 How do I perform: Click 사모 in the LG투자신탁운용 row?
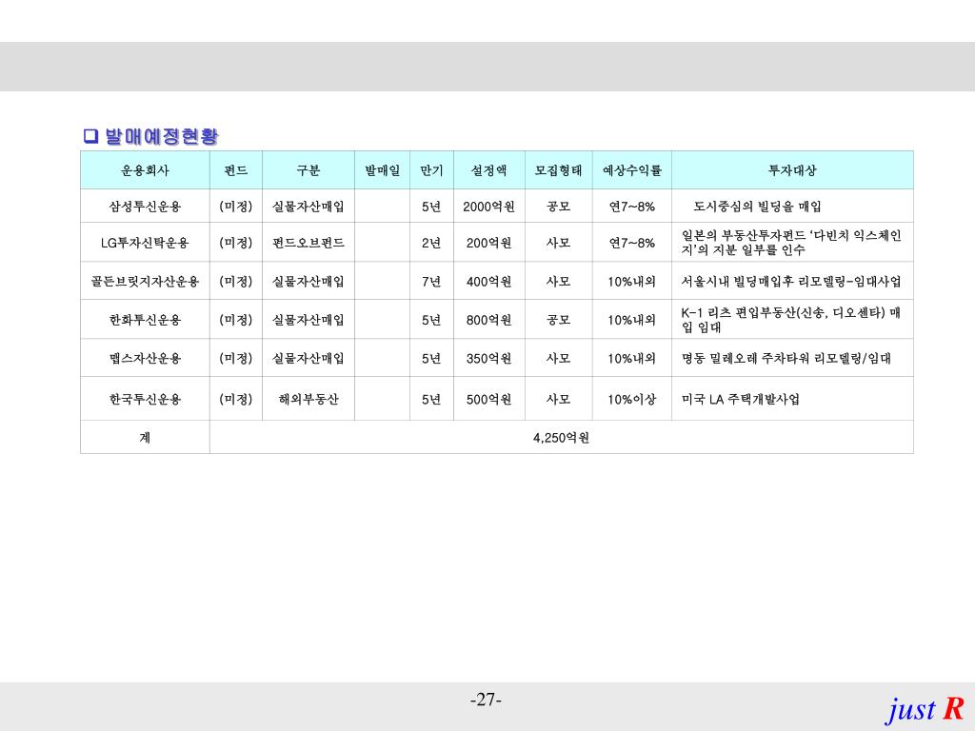pos(558,243)
